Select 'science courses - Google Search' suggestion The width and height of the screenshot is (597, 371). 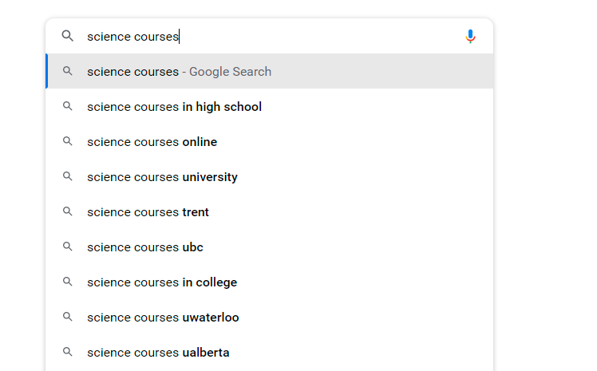click(x=180, y=72)
